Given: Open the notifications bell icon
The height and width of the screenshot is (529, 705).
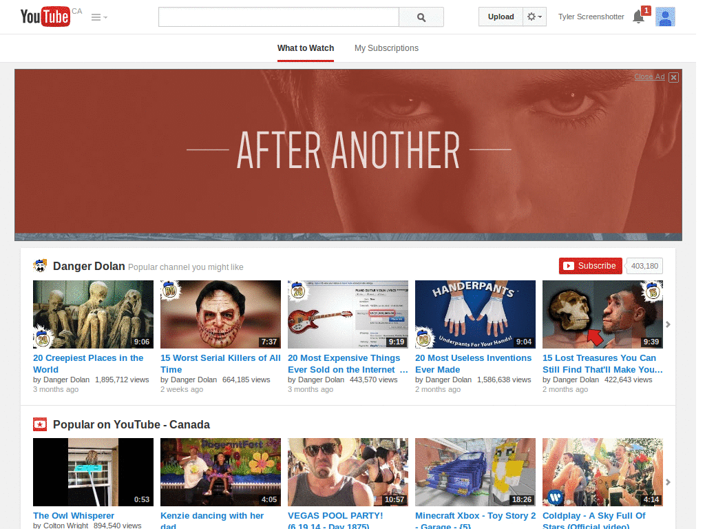Looking at the screenshot, I should [x=638, y=17].
